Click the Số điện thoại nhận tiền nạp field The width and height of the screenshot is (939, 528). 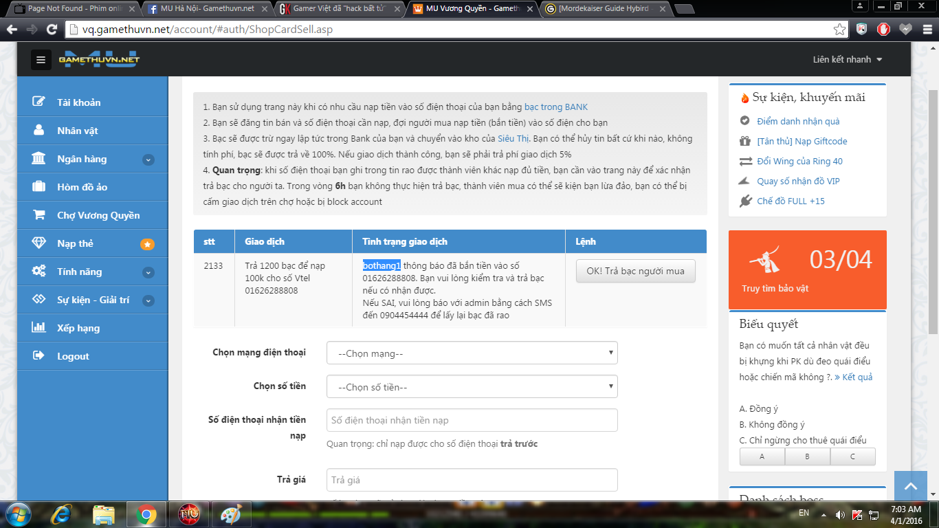472,420
